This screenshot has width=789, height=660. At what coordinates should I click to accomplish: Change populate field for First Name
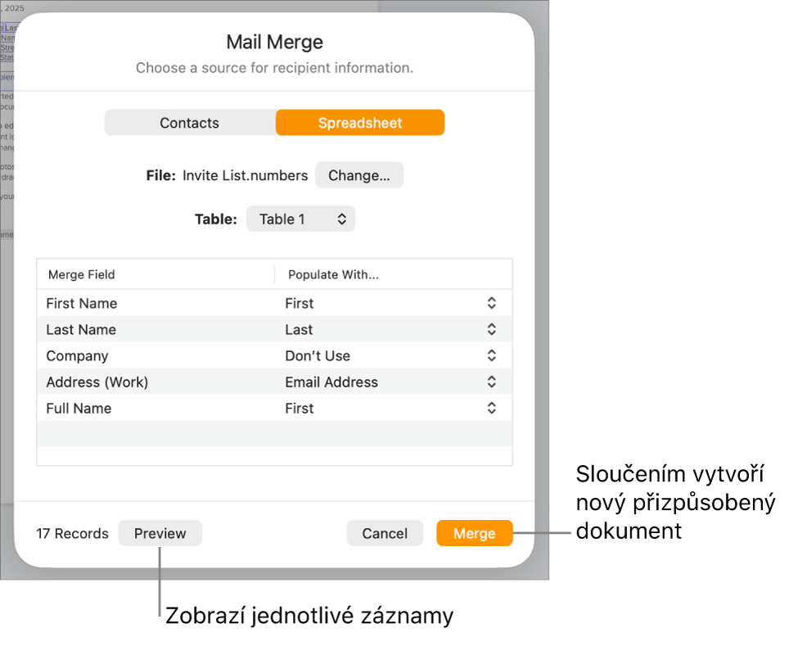tap(491, 303)
